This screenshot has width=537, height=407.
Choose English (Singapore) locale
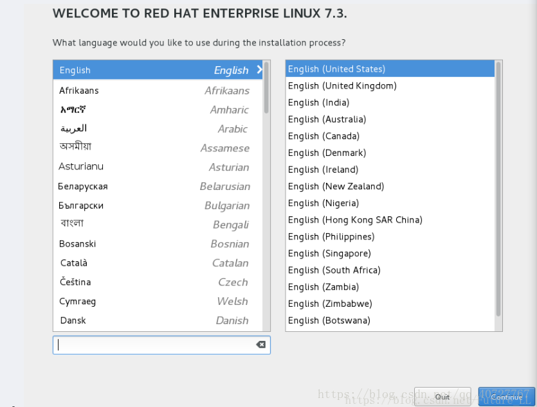pos(390,253)
